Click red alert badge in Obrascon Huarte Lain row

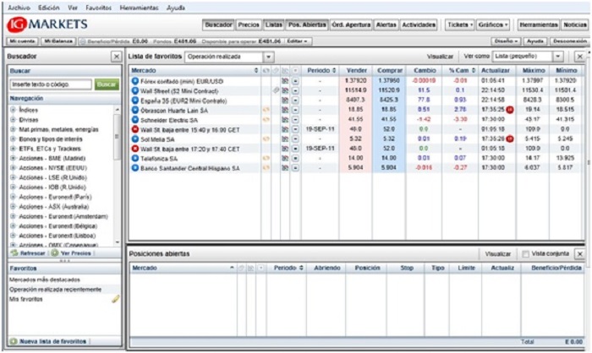tap(510, 110)
